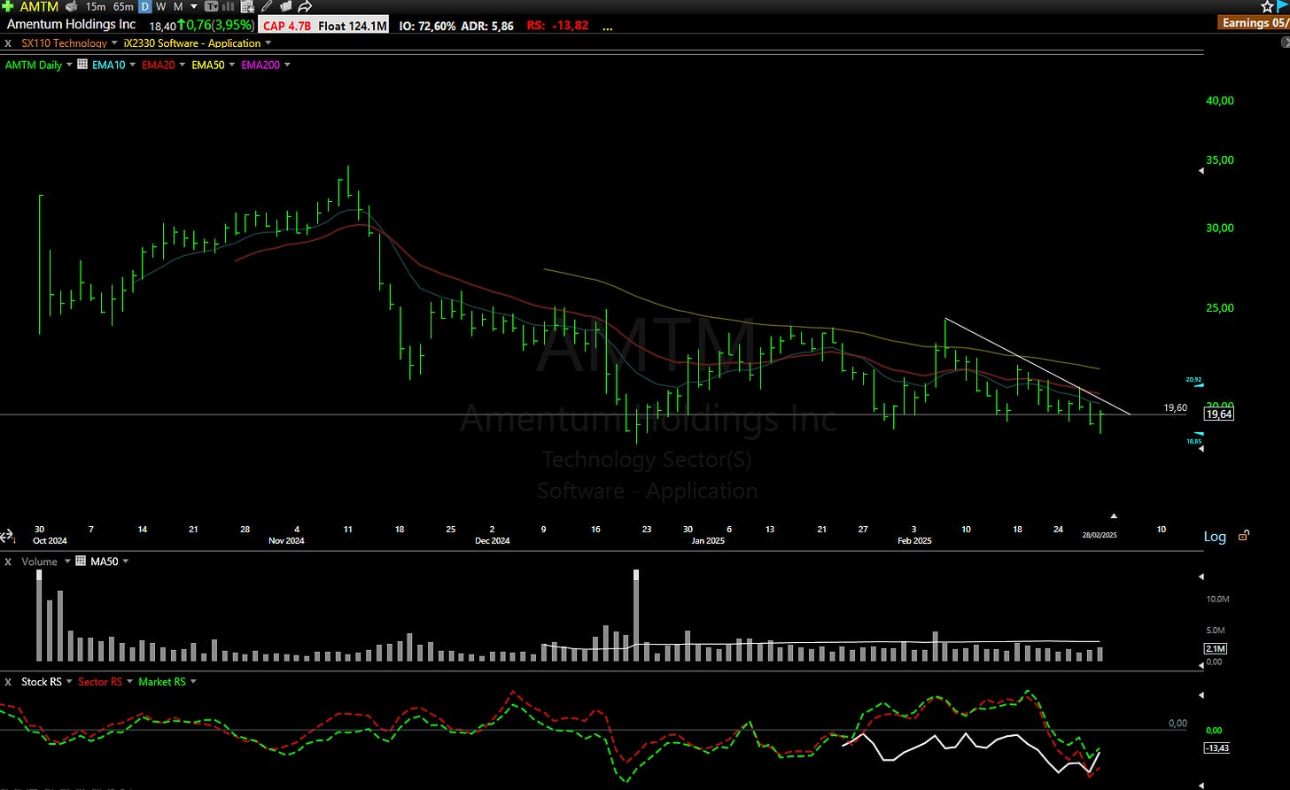Screen dimensions: 1290x790
Task: Open the EMA10 dropdown arrow
Action: [x=132, y=65]
